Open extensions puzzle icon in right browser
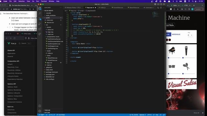The height and width of the screenshot is (116, 207). click(x=182, y=9)
